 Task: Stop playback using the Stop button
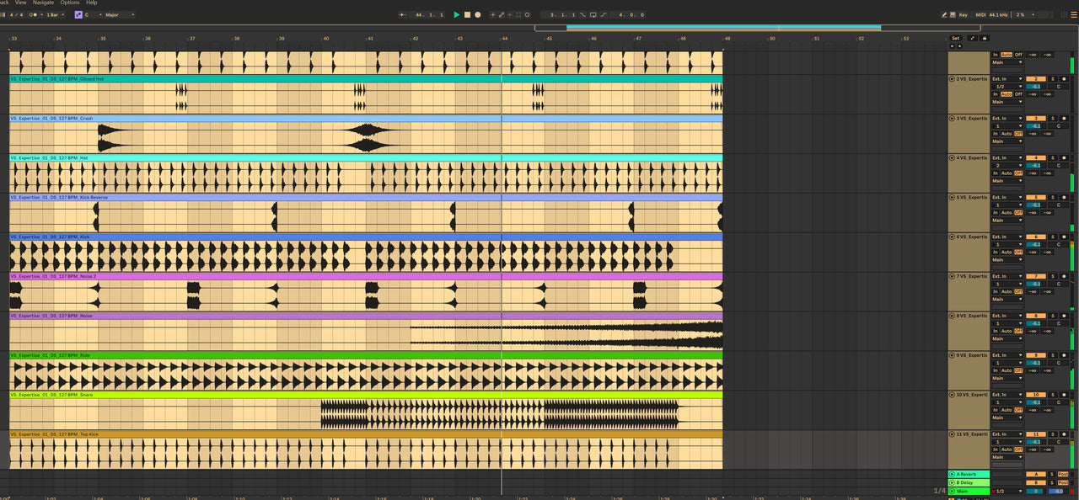pos(467,15)
